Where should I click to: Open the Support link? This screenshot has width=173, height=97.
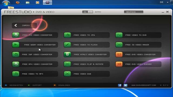tap(37, 85)
